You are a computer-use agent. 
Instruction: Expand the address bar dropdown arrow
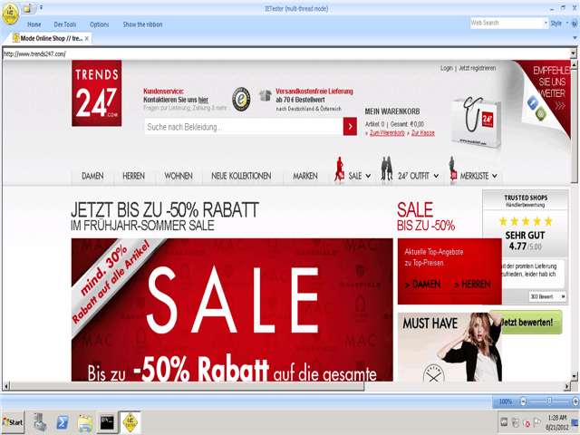pyautogui.click(x=573, y=54)
